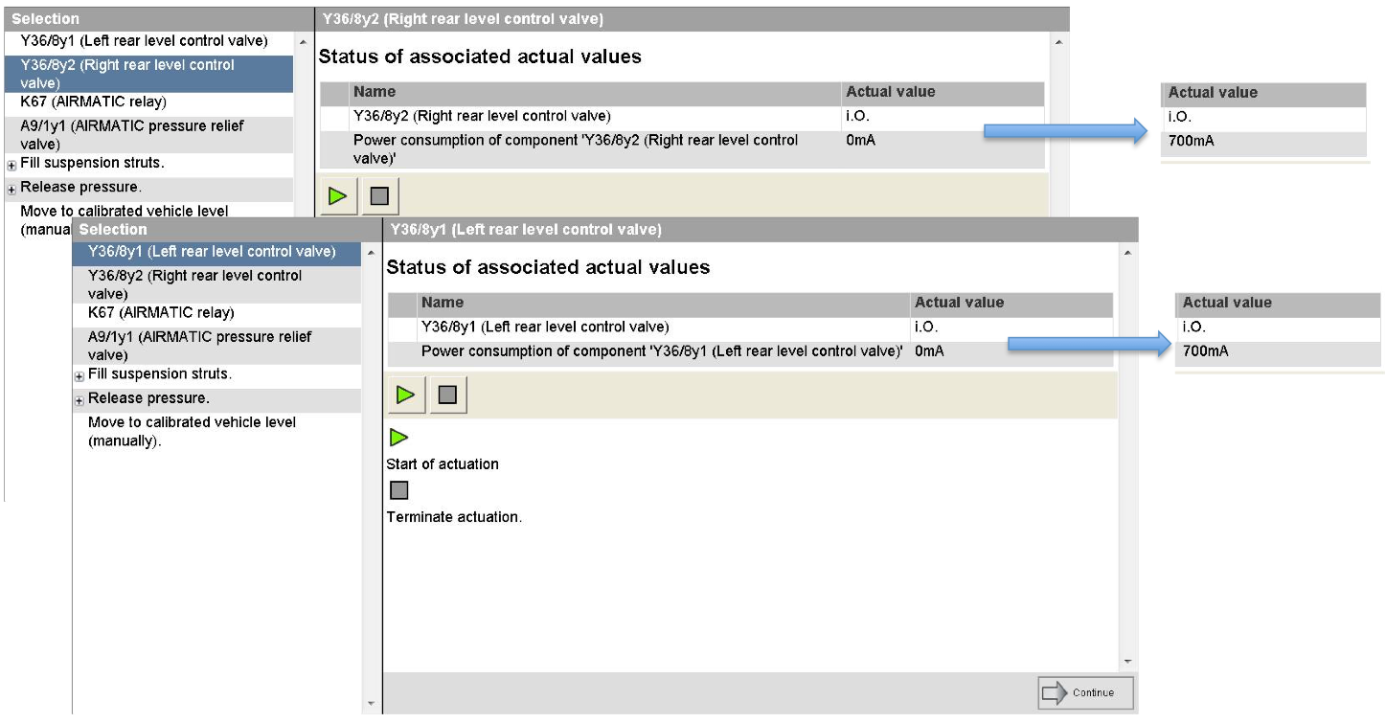Viewport: 1386px width, 723px height.
Task: Expand Release pressure in front selection list
Action: 80,400
